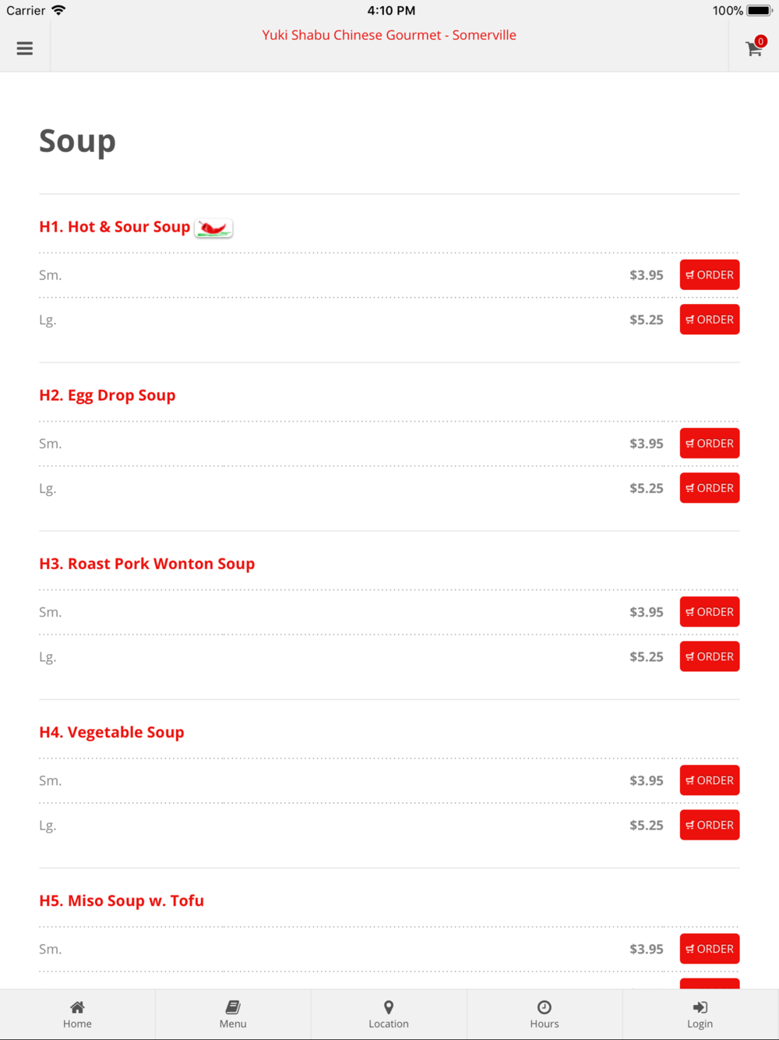The image size is (779, 1040).
Task: Open the H2. Egg Drop Soup title
Action: click(108, 395)
